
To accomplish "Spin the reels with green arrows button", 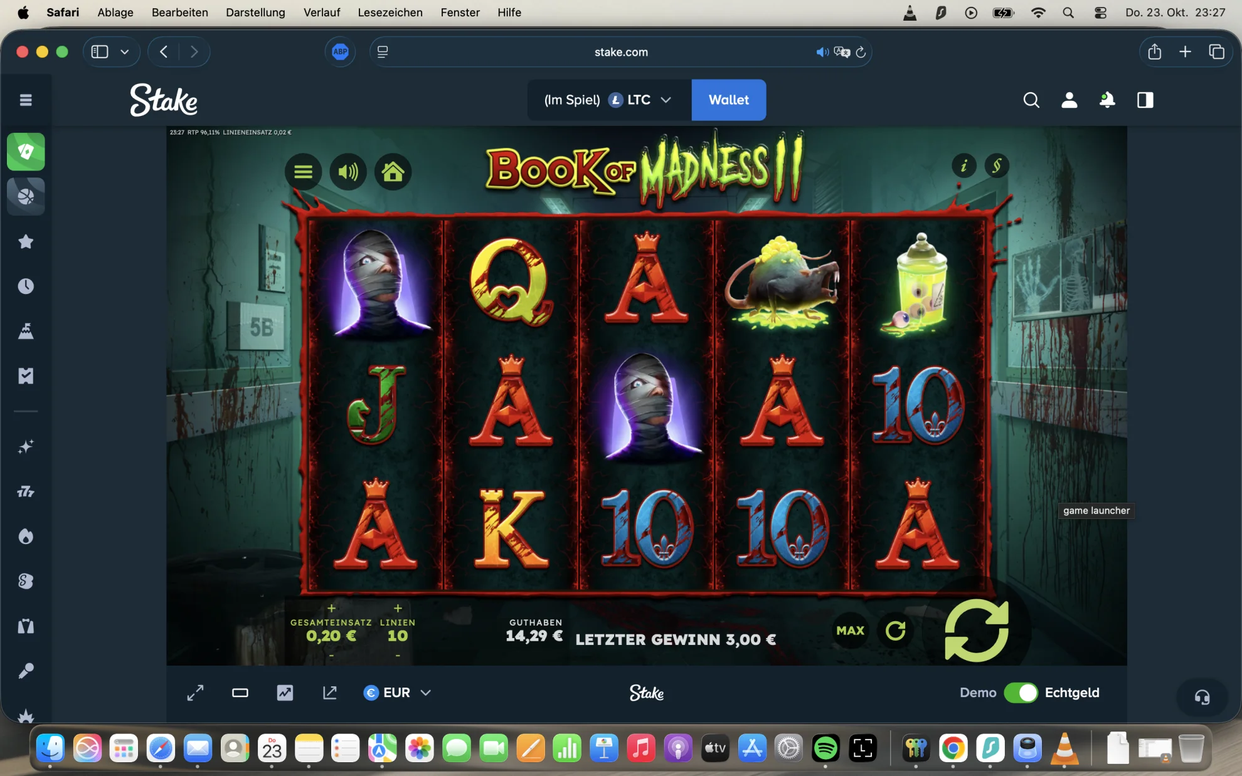I will coord(977,630).
